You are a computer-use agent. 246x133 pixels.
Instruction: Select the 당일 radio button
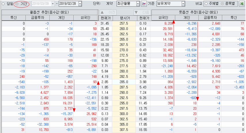coord(3,4)
